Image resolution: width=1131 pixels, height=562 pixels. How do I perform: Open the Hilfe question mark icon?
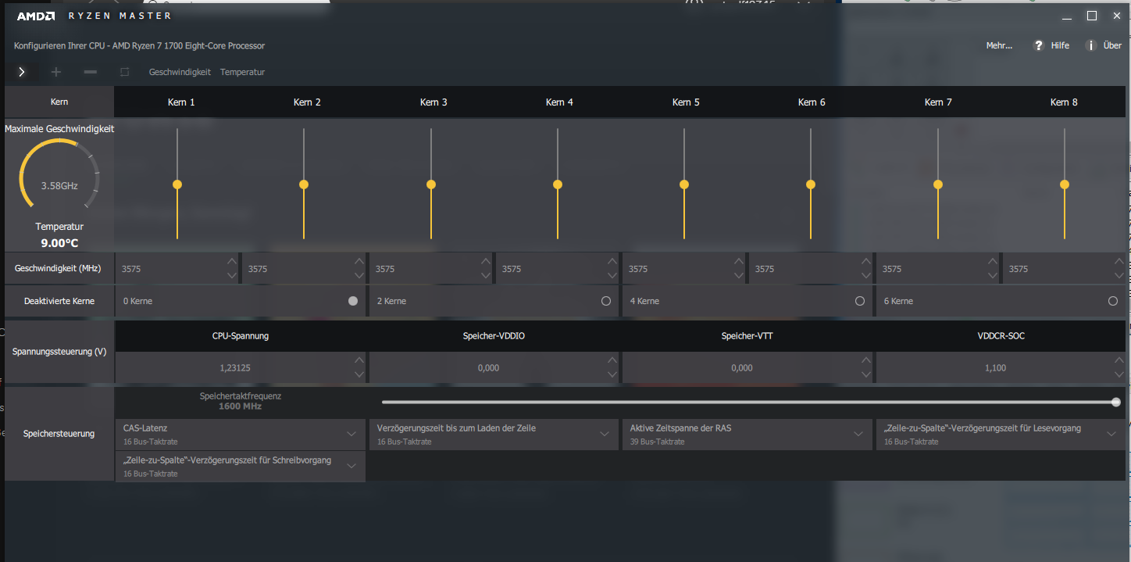click(x=1038, y=45)
